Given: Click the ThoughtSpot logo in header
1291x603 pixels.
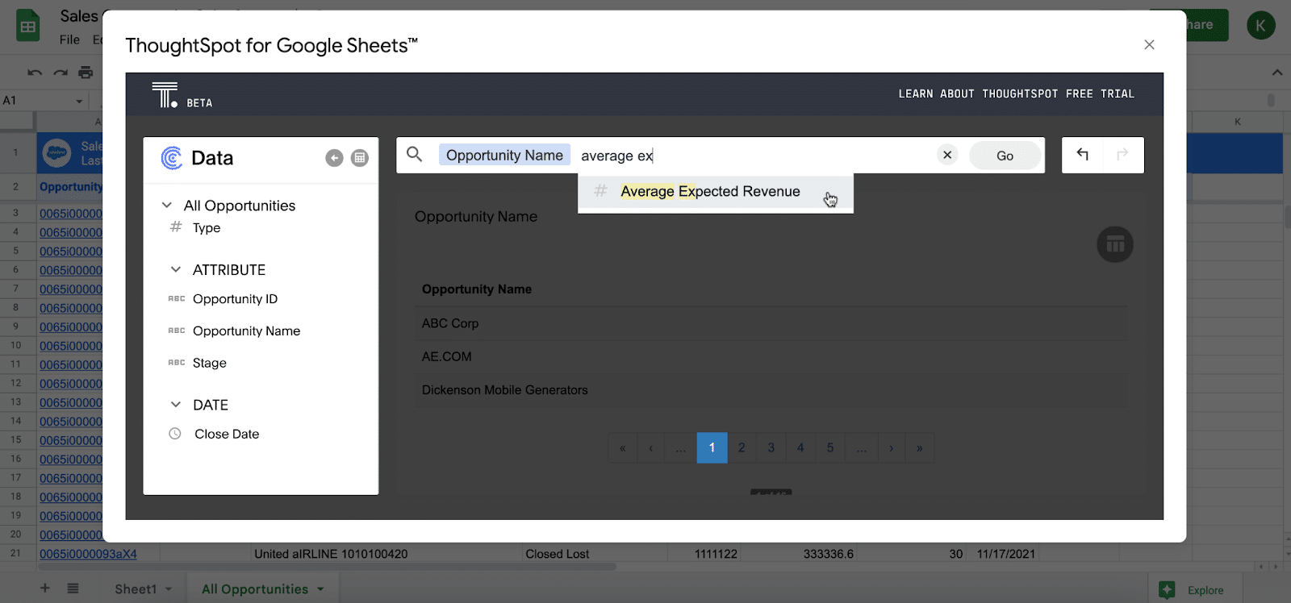Looking at the screenshot, I should pyautogui.click(x=165, y=94).
